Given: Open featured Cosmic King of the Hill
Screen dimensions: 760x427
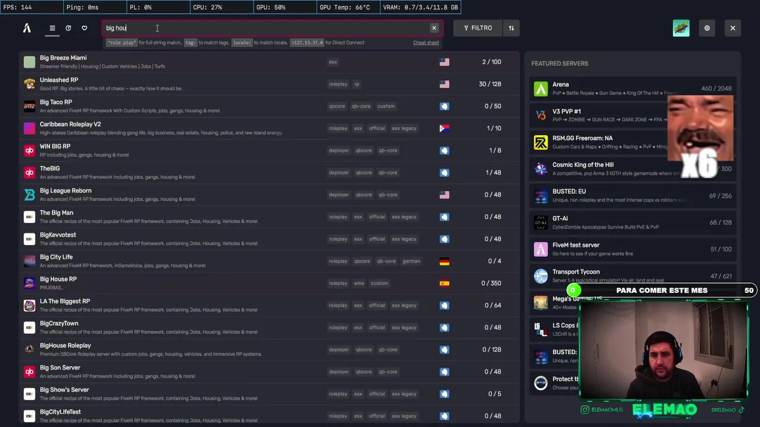Looking at the screenshot, I should coord(632,168).
